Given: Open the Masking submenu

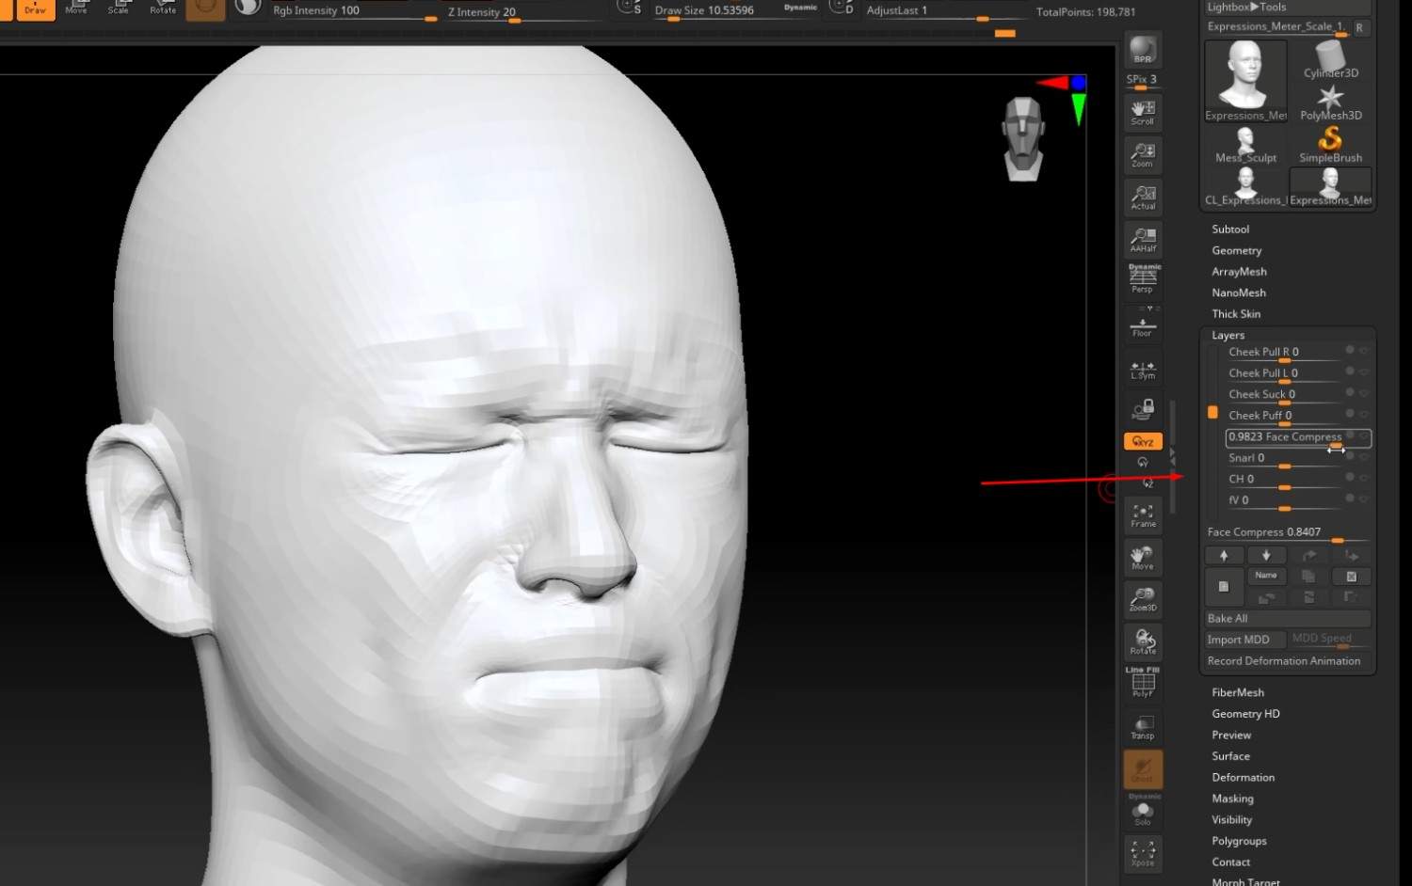Looking at the screenshot, I should point(1233,799).
